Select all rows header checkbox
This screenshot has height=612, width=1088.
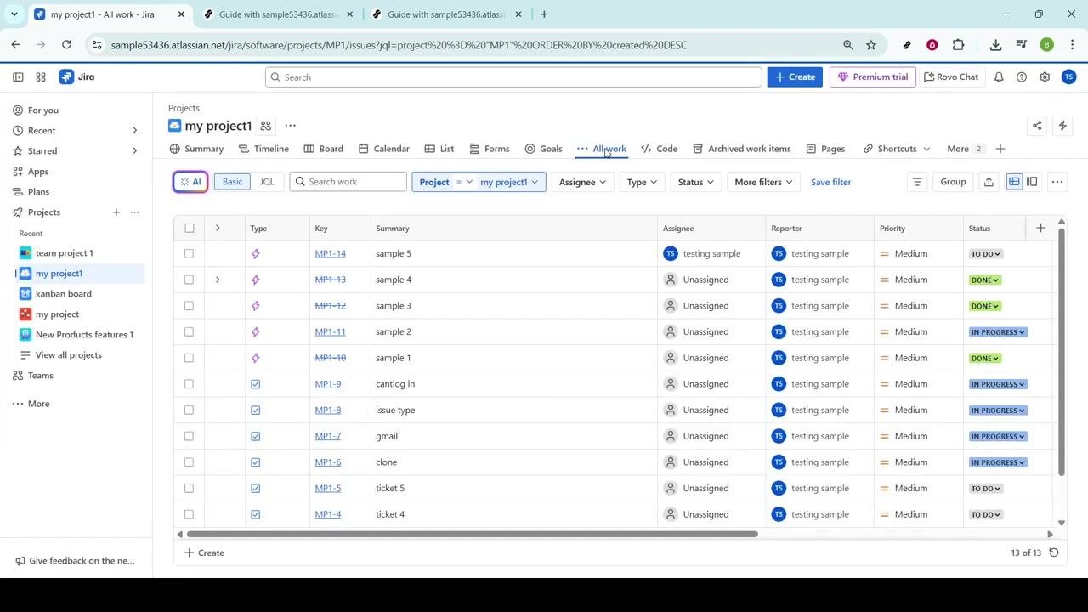point(189,228)
